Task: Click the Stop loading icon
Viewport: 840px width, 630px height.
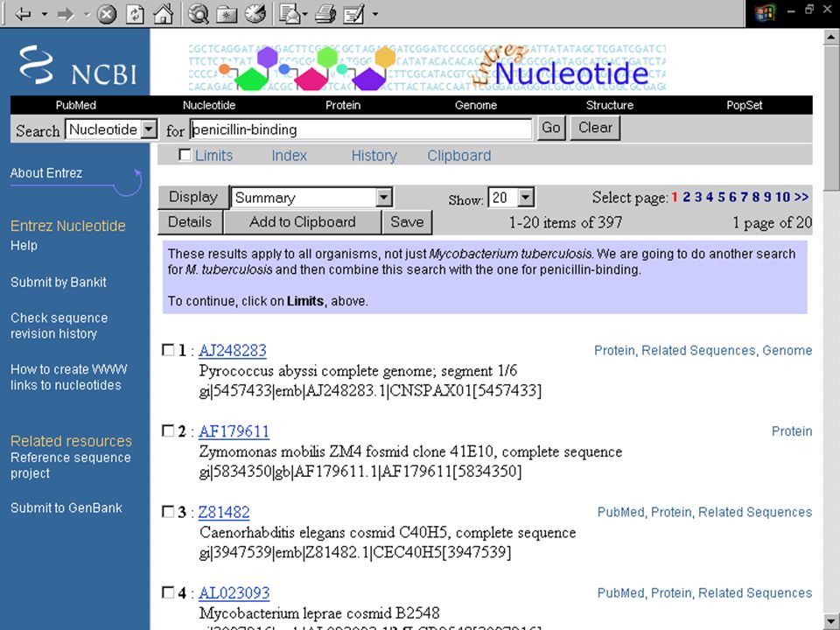Action: [107, 13]
